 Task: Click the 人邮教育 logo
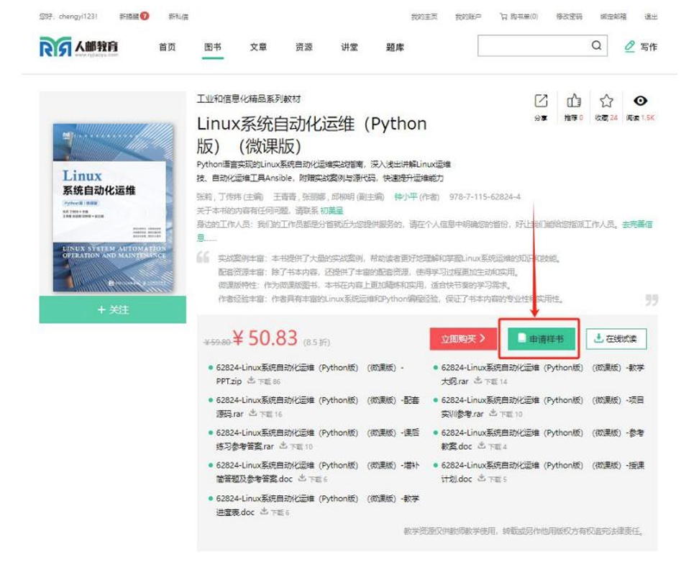[x=79, y=47]
